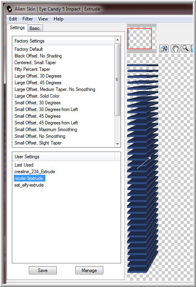This screenshot has width=196, height=287.
Task: Switch to the Basic tab
Action: (35, 28)
